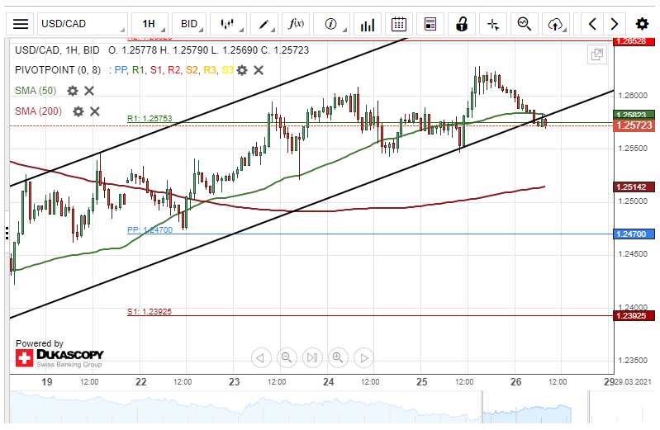Open the info icon dropdown
The image size is (660, 430).
click(331, 24)
